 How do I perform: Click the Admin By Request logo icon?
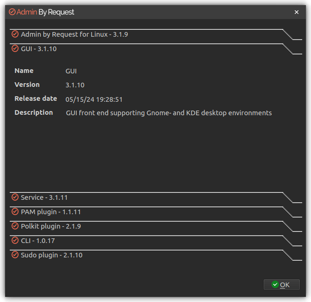pyautogui.click(x=12, y=12)
